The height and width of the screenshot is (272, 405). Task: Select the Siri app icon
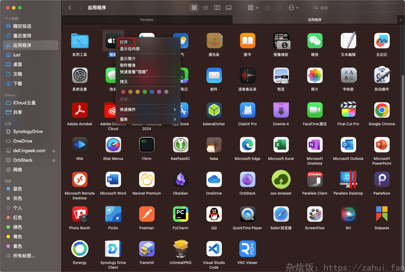[348, 214]
